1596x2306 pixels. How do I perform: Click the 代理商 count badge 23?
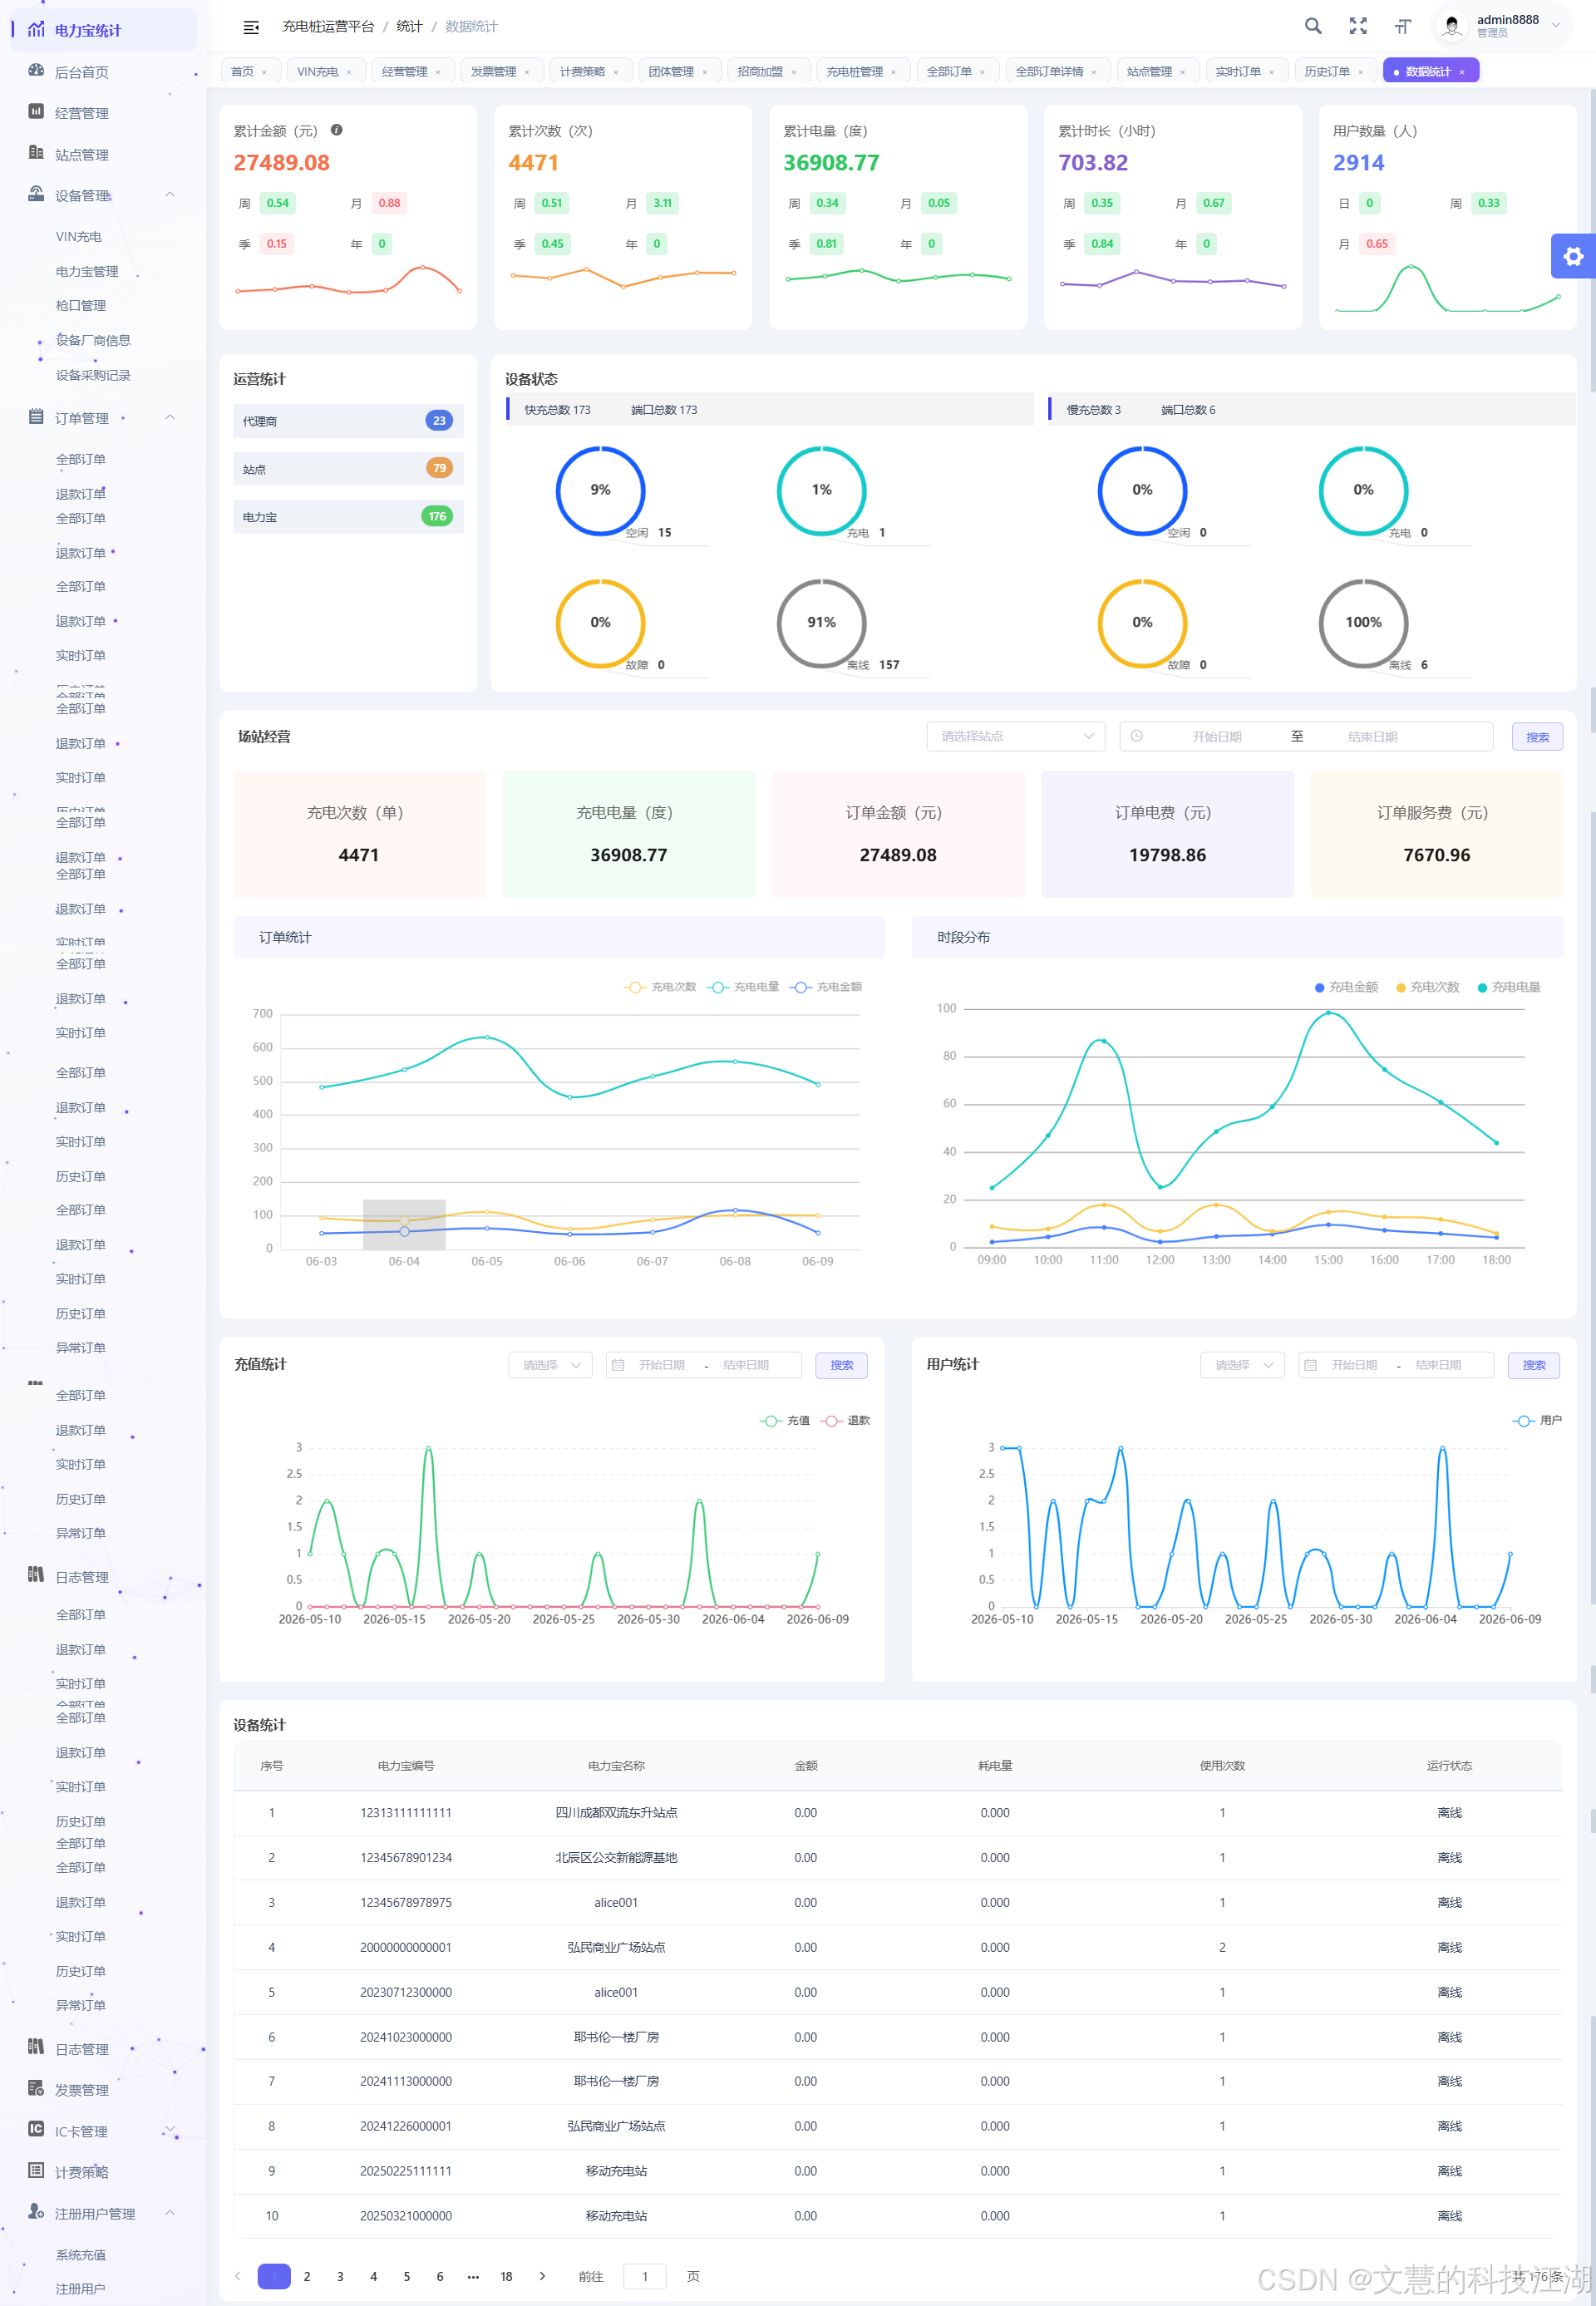coord(439,421)
